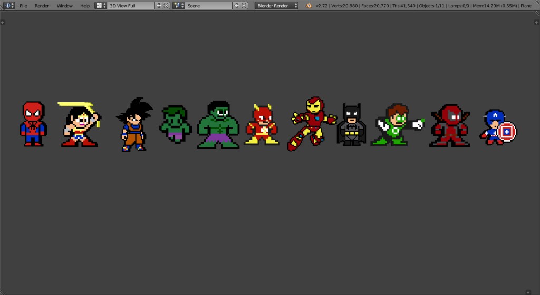Open the Info editor type selector
The height and width of the screenshot is (295, 540).
[8, 5]
